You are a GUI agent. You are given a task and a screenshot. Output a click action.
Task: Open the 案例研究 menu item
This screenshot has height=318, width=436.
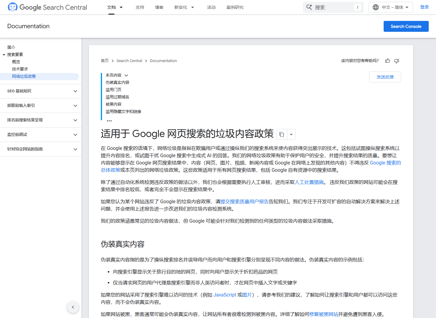coord(235,7)
